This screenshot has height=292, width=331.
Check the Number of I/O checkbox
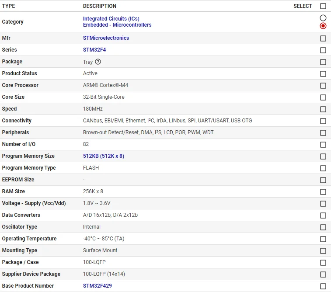tap(323, 145)
